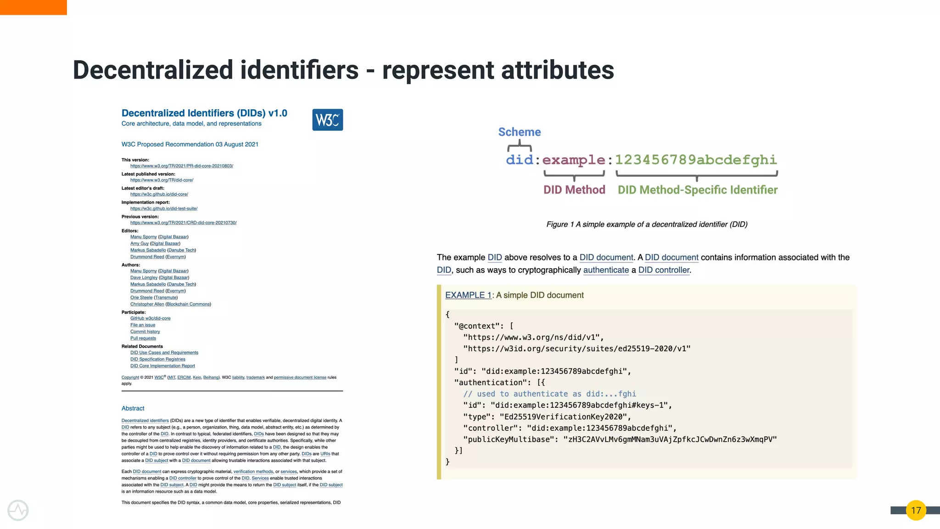The width and height of the screenshot is (940, 529).
Task: Click the yellow slide number 17 badge
Action: [916, 510]
